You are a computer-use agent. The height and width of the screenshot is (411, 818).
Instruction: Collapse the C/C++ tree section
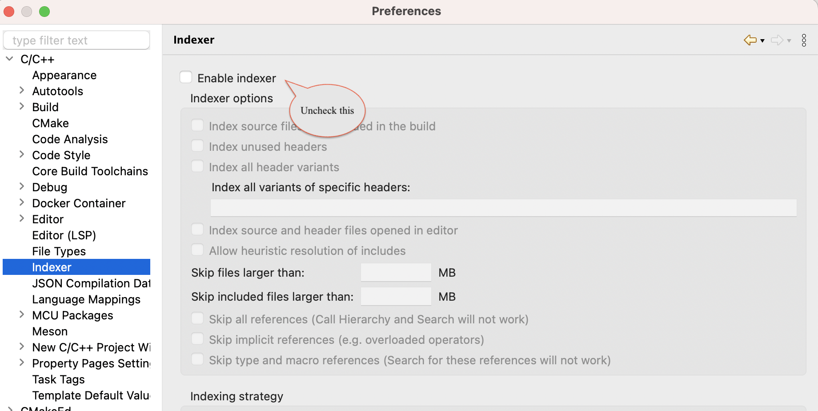pyautogui.click(x=9, y=58)
